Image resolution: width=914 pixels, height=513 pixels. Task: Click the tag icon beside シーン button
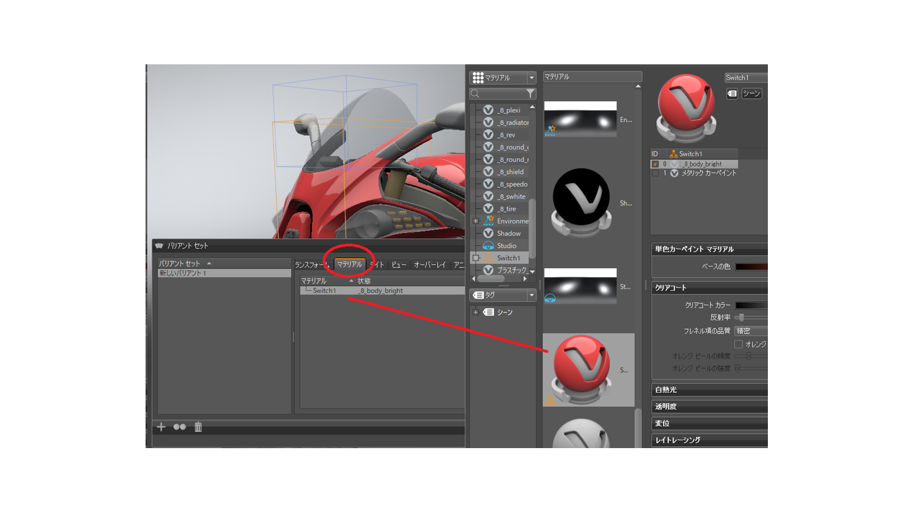tap(732, 94)
